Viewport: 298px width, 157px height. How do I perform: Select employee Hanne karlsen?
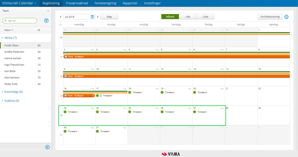pos(26,58)
